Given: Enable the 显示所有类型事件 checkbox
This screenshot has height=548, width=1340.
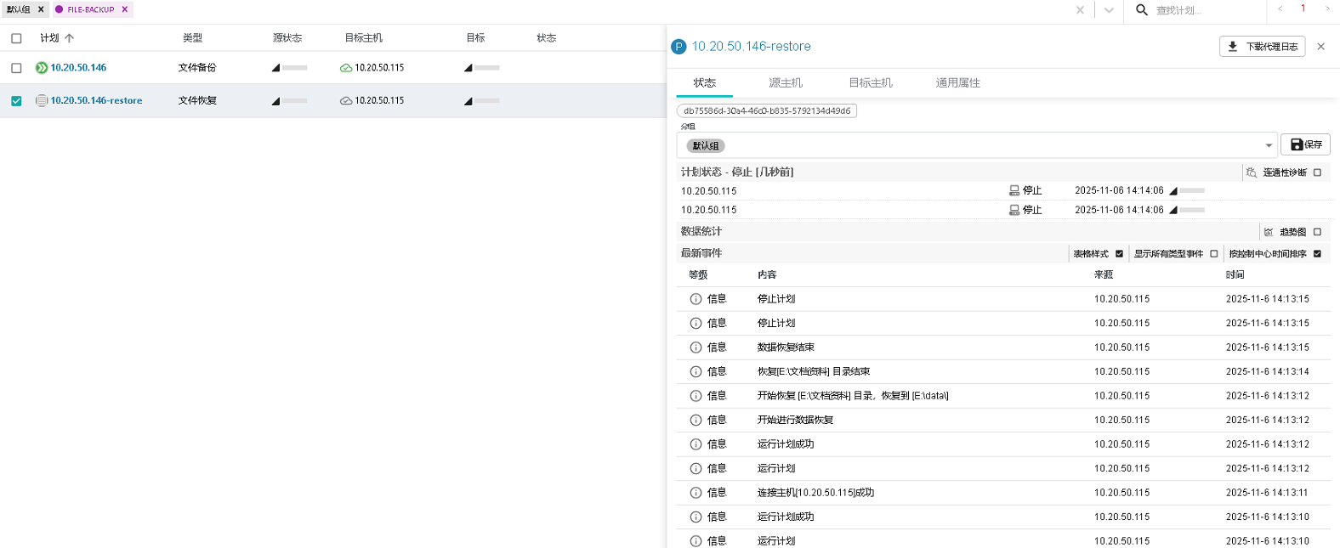Looking at the screenshot, I should tap(1214, 254).
